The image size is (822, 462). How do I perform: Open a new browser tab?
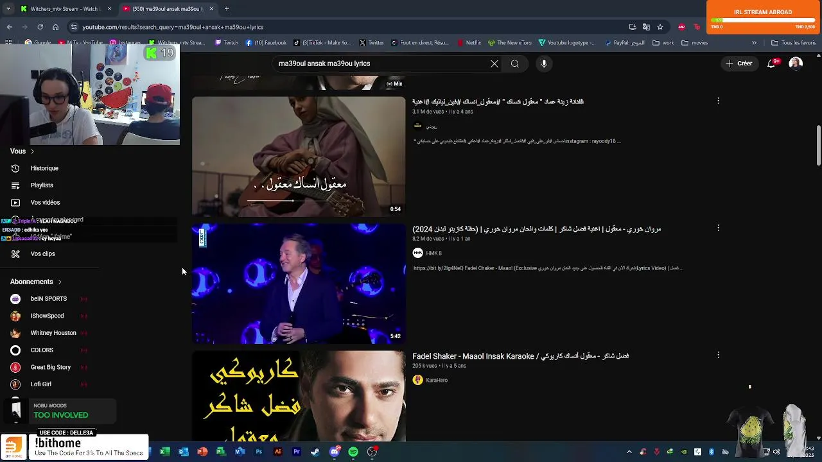pos(227,9)
